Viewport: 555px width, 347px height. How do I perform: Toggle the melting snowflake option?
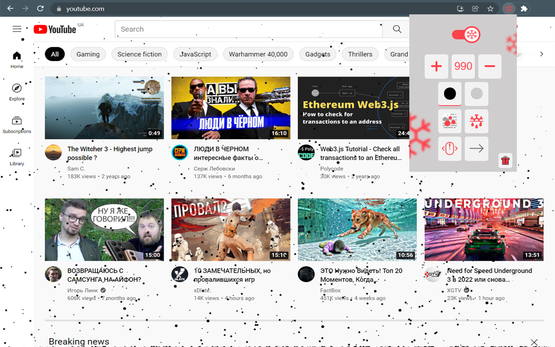point(477,121)
